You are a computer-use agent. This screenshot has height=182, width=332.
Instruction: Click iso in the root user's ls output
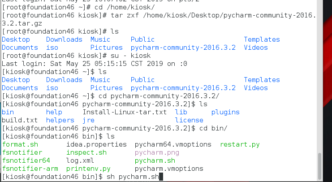[x=52, y=48]
